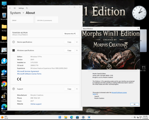Launch Microsoft Edge from the taskbar
The width and height of the screenshot is (149, 120).
point(72,117)
